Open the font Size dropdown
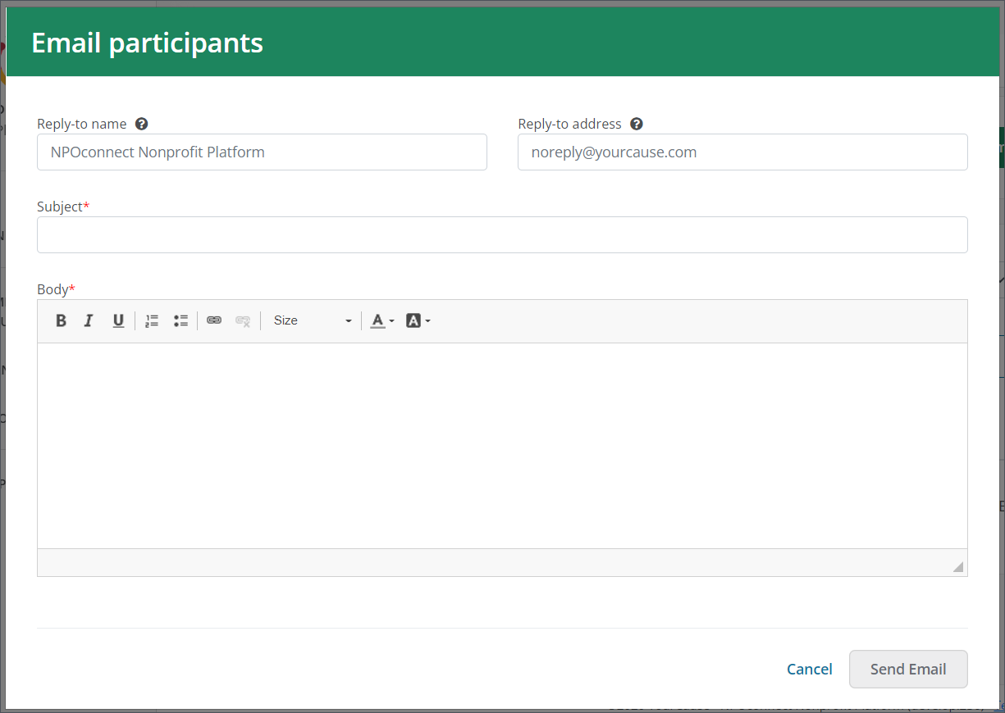1005x713 pixels. [x=312, y=320]
